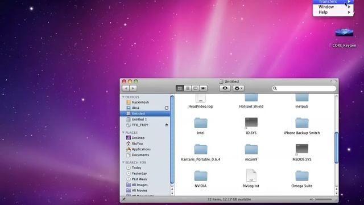Select the mcam9 folder

[251, 153]
